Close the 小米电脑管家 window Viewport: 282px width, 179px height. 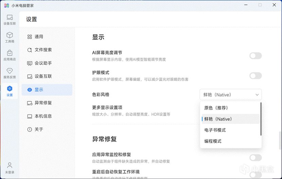click(274, 5)
